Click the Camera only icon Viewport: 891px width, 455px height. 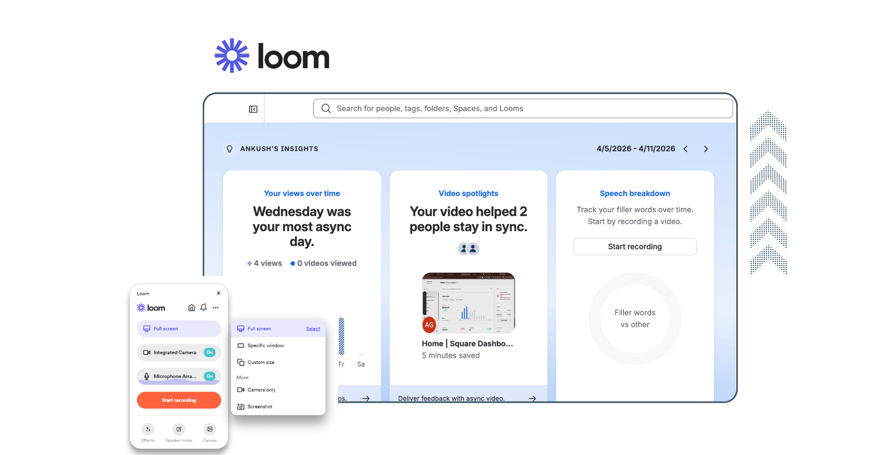(x=241, y=390)
